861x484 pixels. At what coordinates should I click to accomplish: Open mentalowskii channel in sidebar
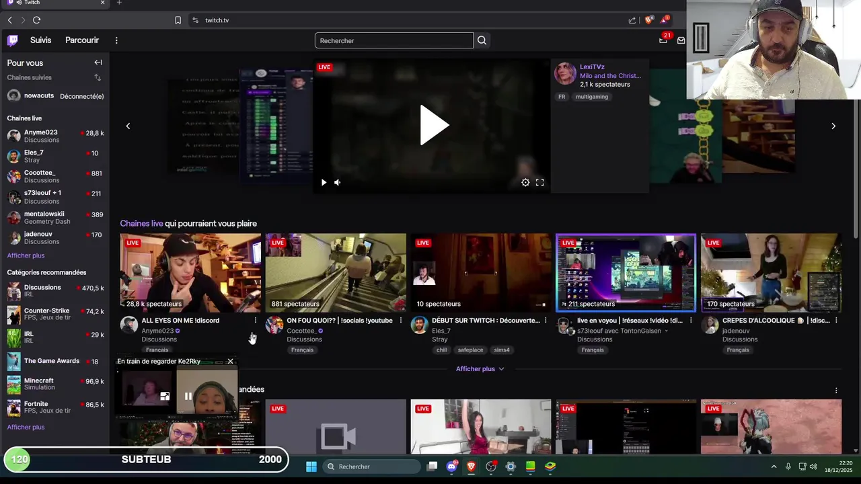(x=55, y=217)
